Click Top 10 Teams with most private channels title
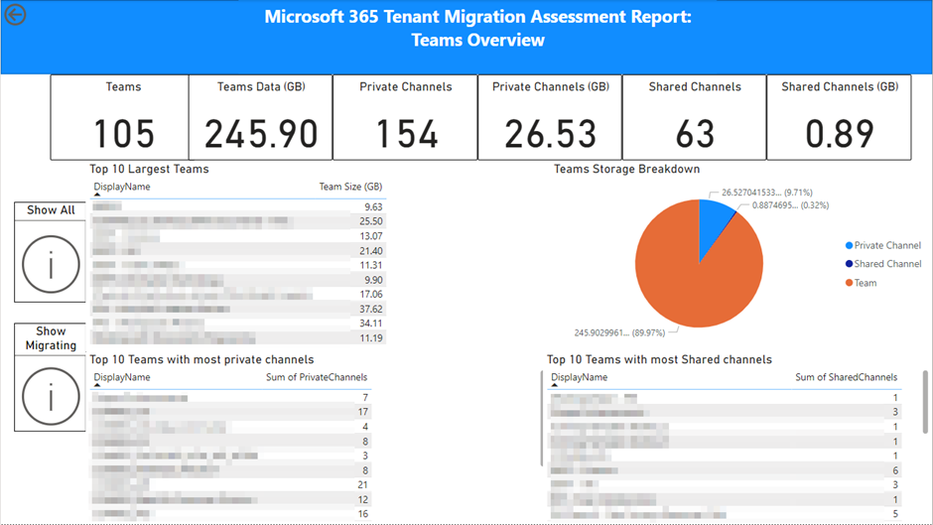 click(201, 359)
